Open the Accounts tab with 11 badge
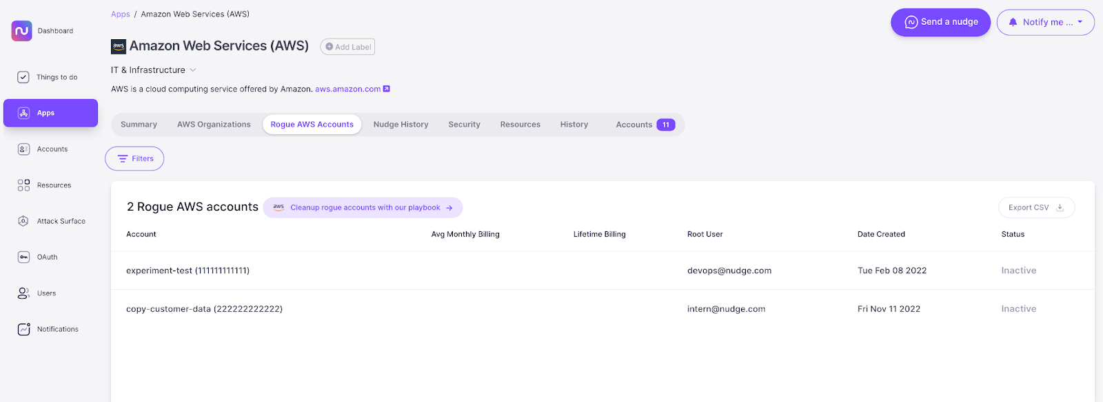Screen dimensions: 1103x402 point(645,125)
